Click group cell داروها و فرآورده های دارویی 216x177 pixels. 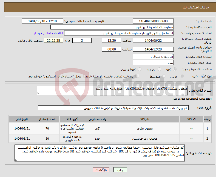click(x=72, y=139)
